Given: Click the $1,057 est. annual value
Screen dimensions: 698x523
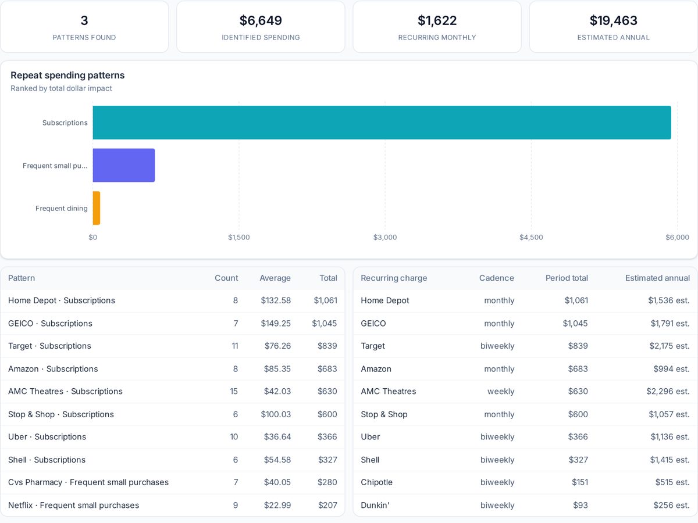Looking at the screenshot, I should [669, 414].
